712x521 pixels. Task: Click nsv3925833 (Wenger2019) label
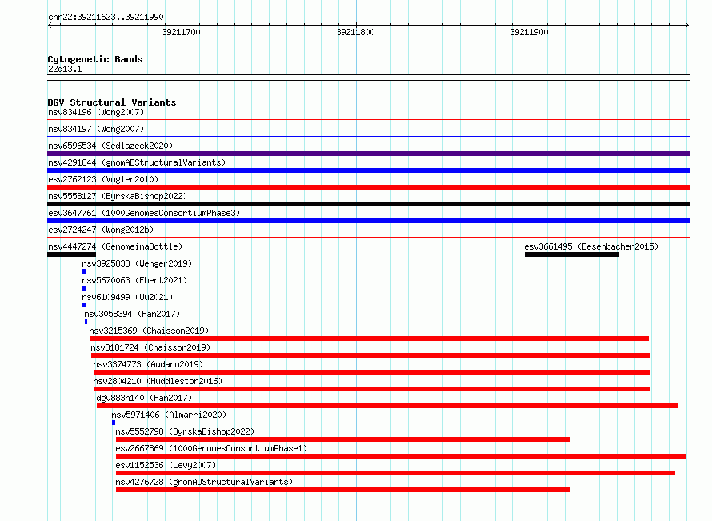tap(137, 263)
